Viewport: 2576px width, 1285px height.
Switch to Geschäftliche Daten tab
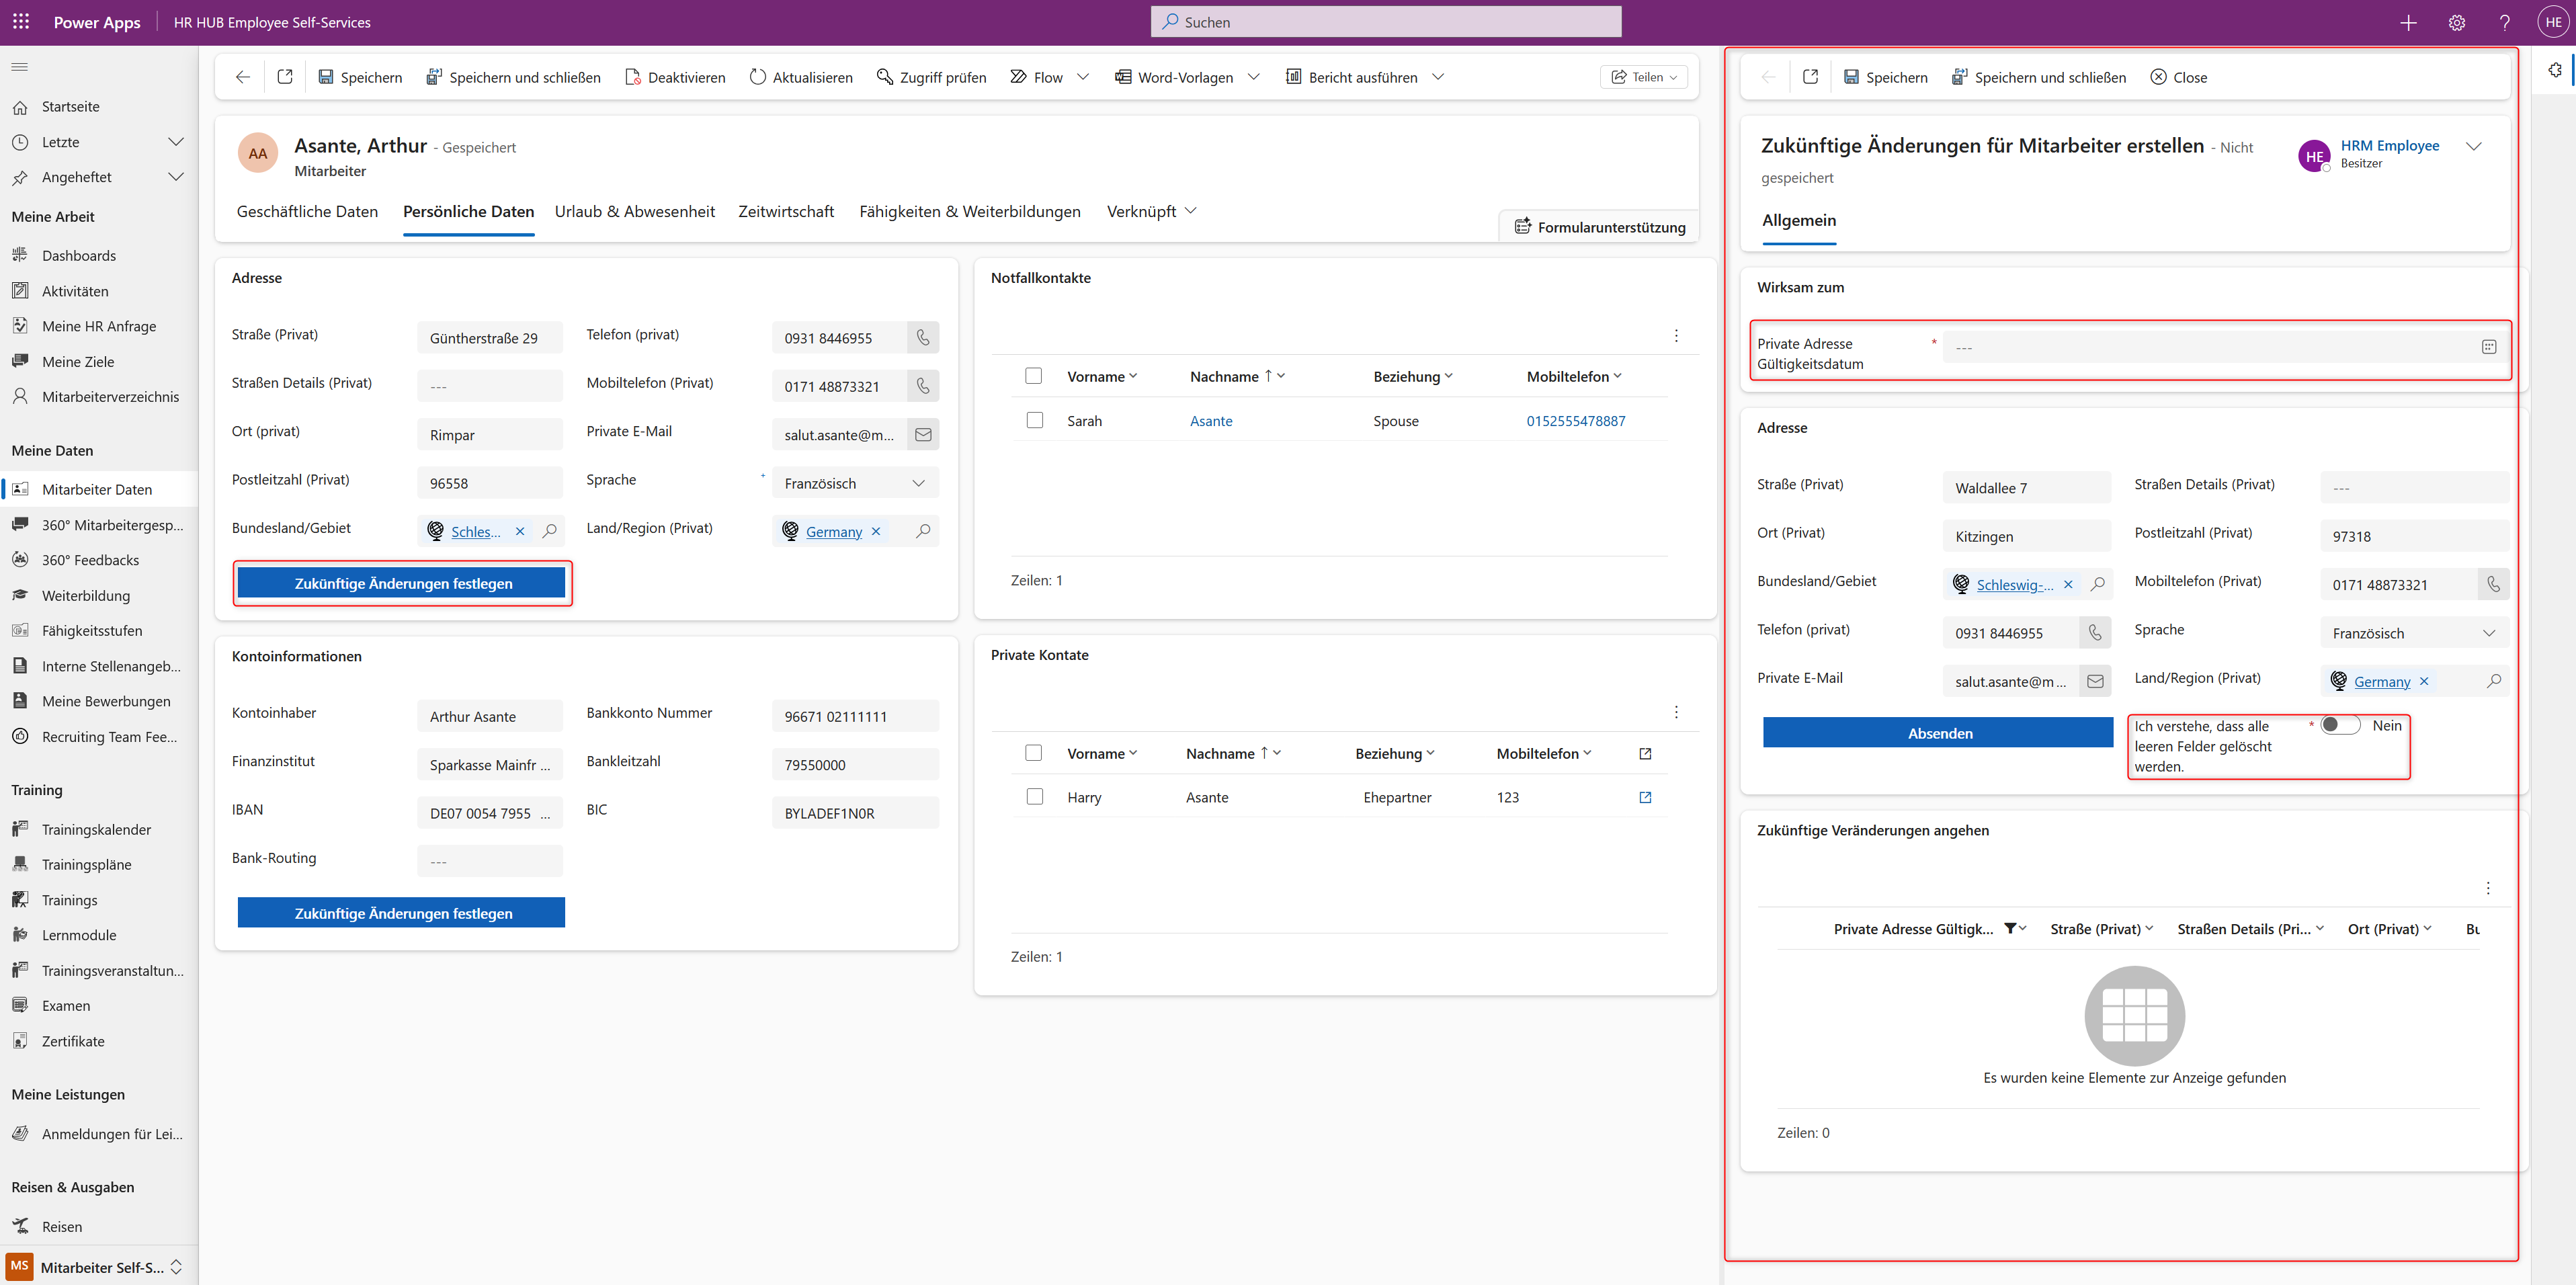point(307,211)
